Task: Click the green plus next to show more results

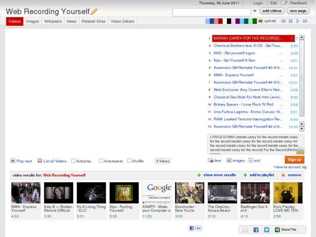Action: point(199,175)
